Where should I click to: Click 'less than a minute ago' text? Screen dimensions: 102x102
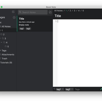coord(27,22)
